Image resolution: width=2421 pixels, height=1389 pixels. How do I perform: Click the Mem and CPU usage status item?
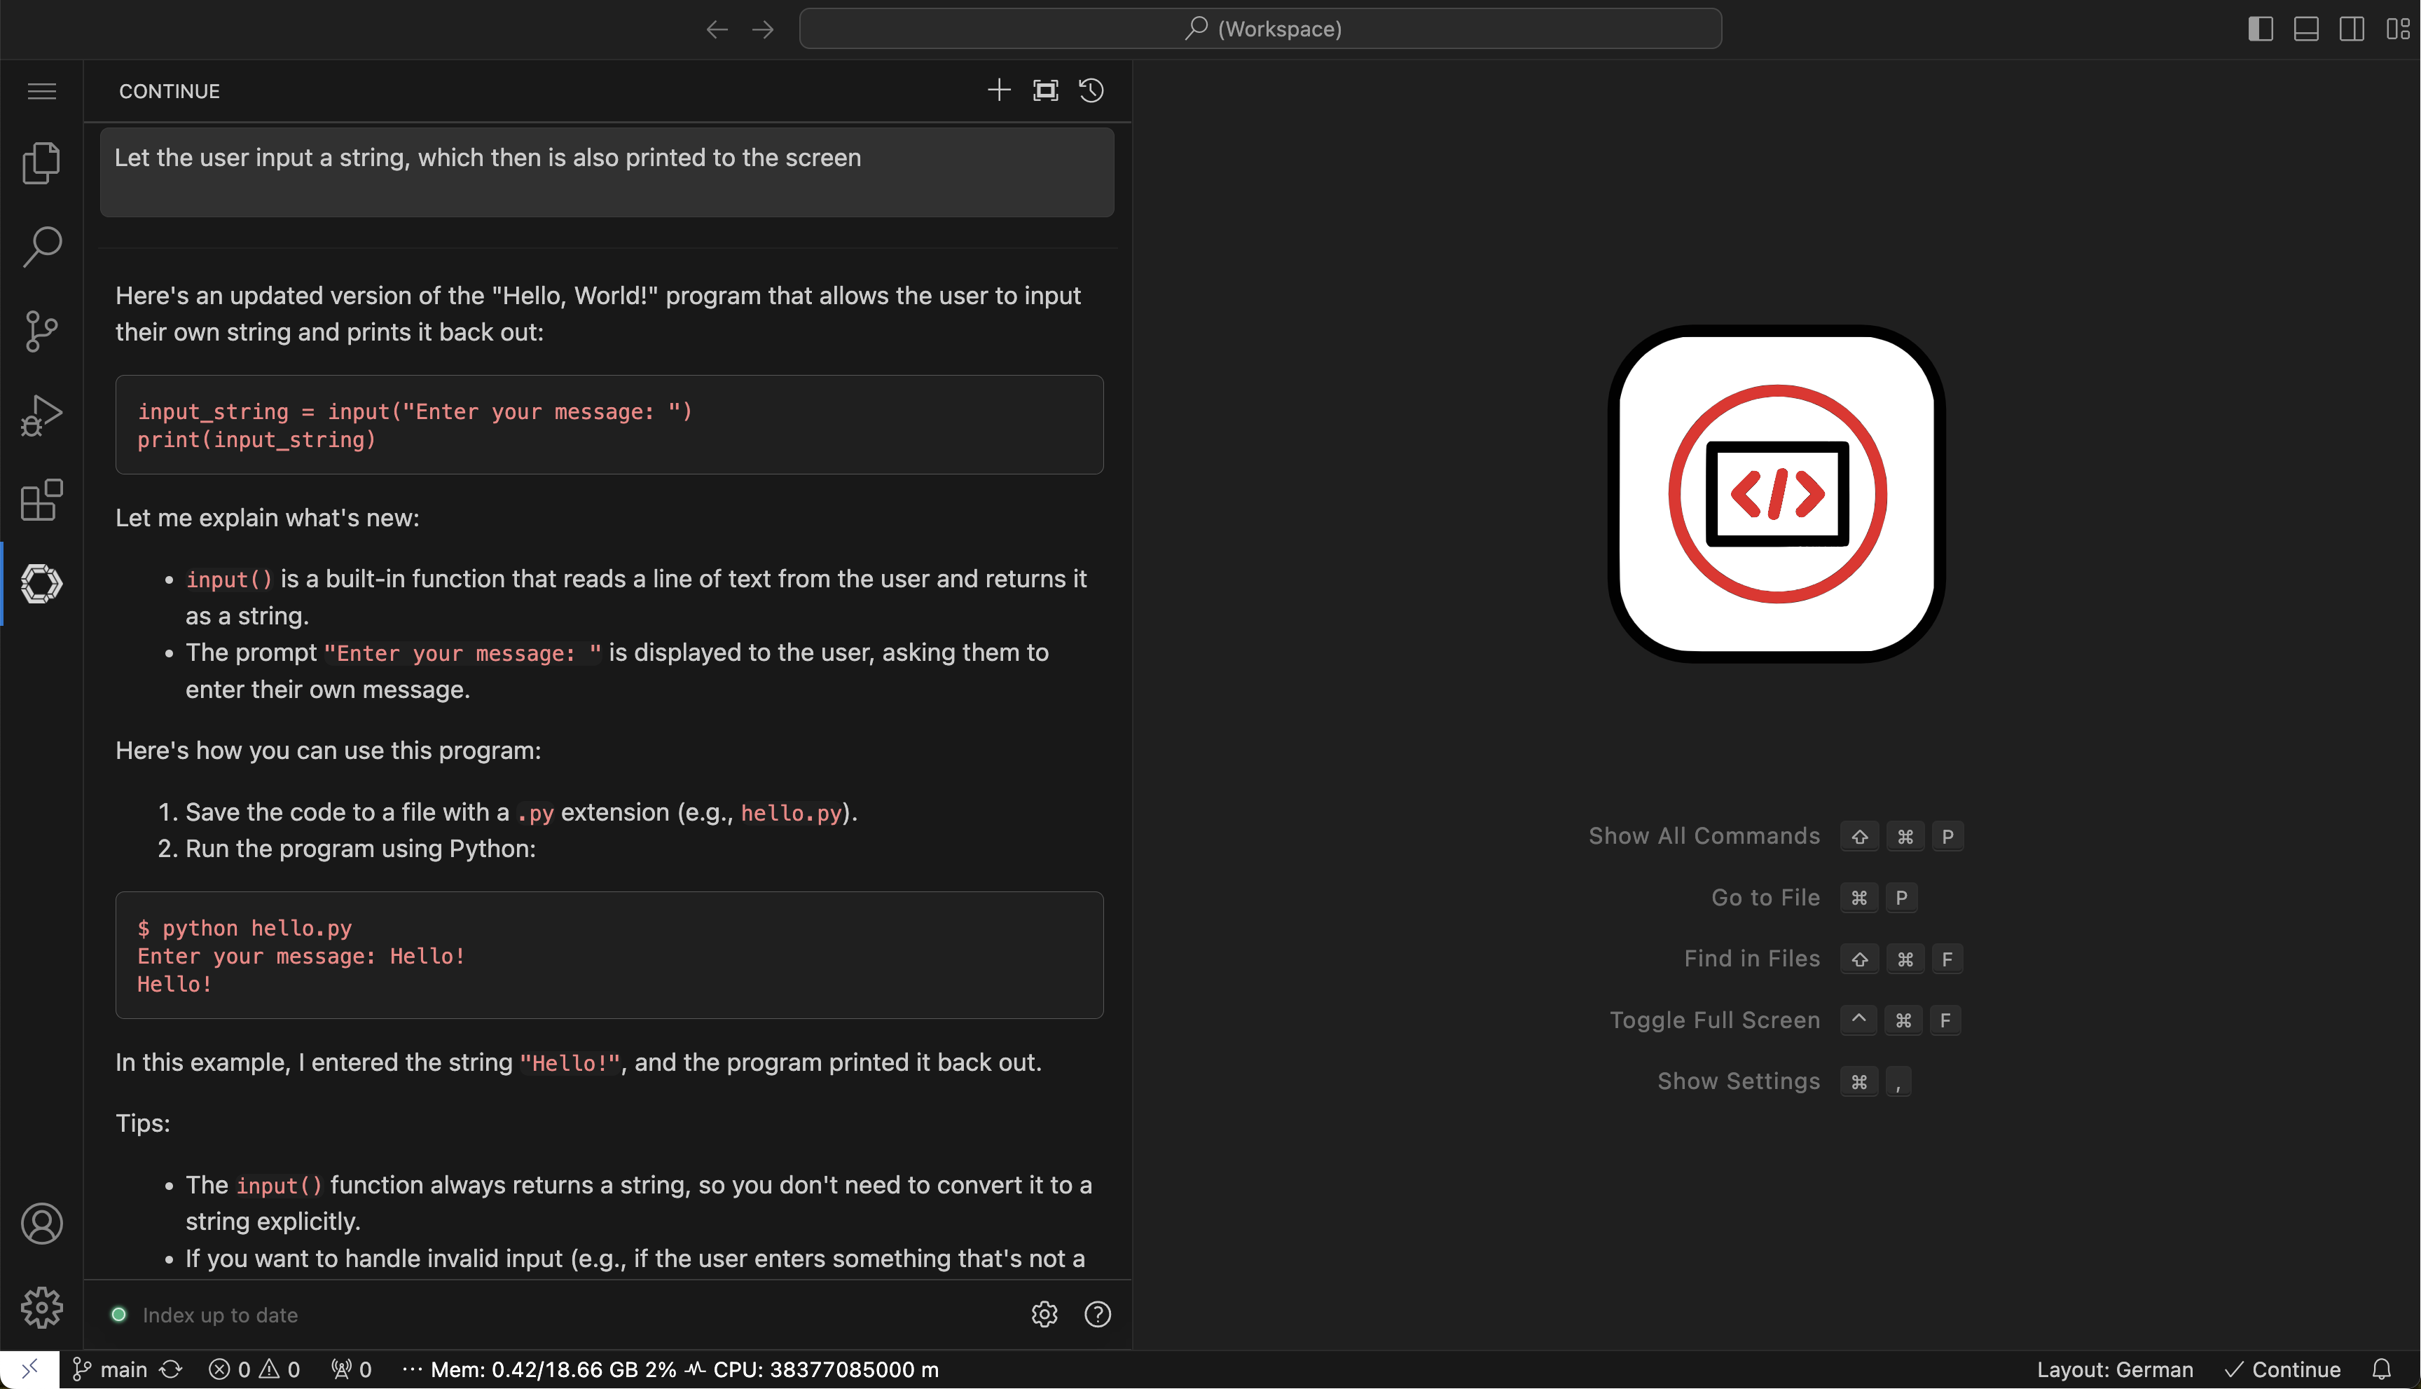click(x=684, y=1370)
